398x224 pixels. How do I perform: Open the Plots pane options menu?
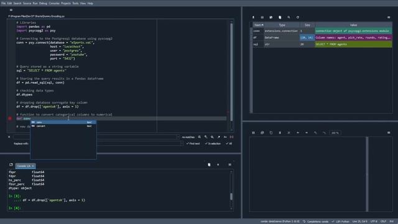tap(389, 133)
